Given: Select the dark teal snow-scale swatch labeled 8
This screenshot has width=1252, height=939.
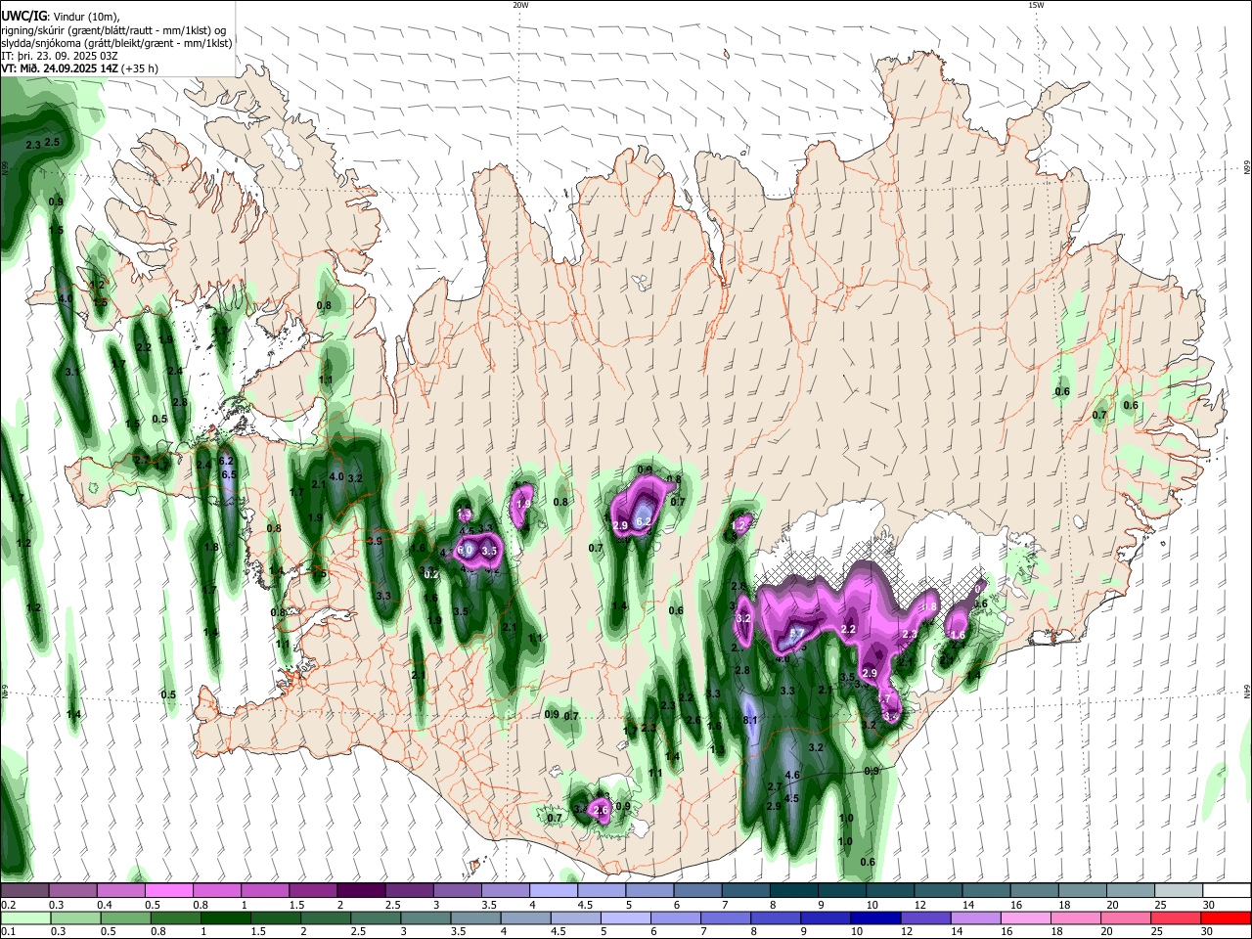Looking at the screenshot, I should pyautogui.click(x=792, y=891).
